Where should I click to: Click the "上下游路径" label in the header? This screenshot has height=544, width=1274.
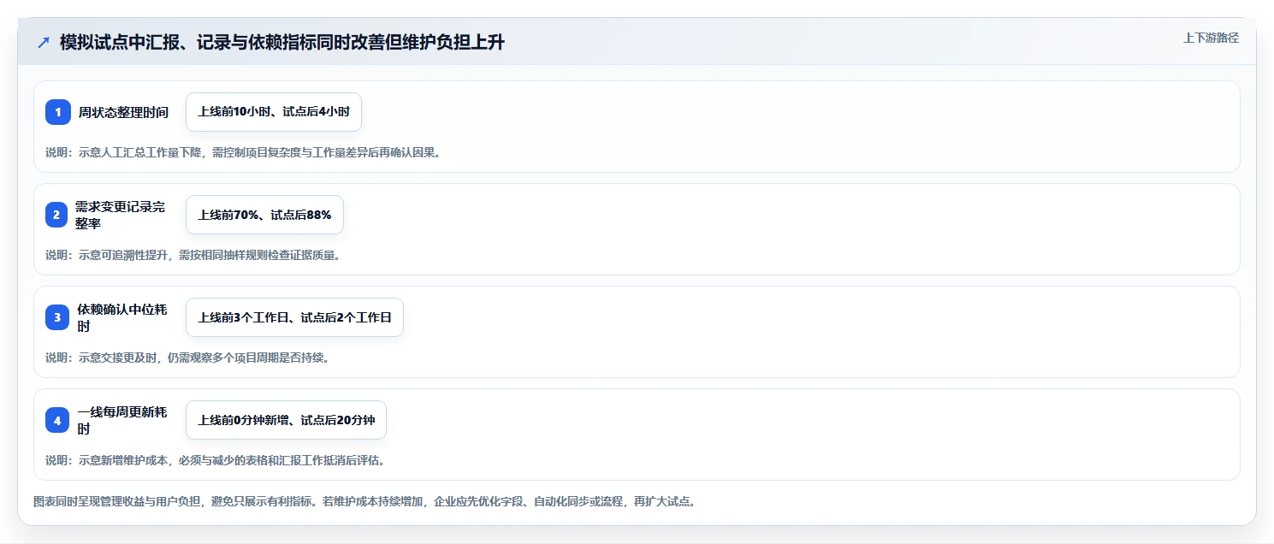click(x=1211, y=38)
